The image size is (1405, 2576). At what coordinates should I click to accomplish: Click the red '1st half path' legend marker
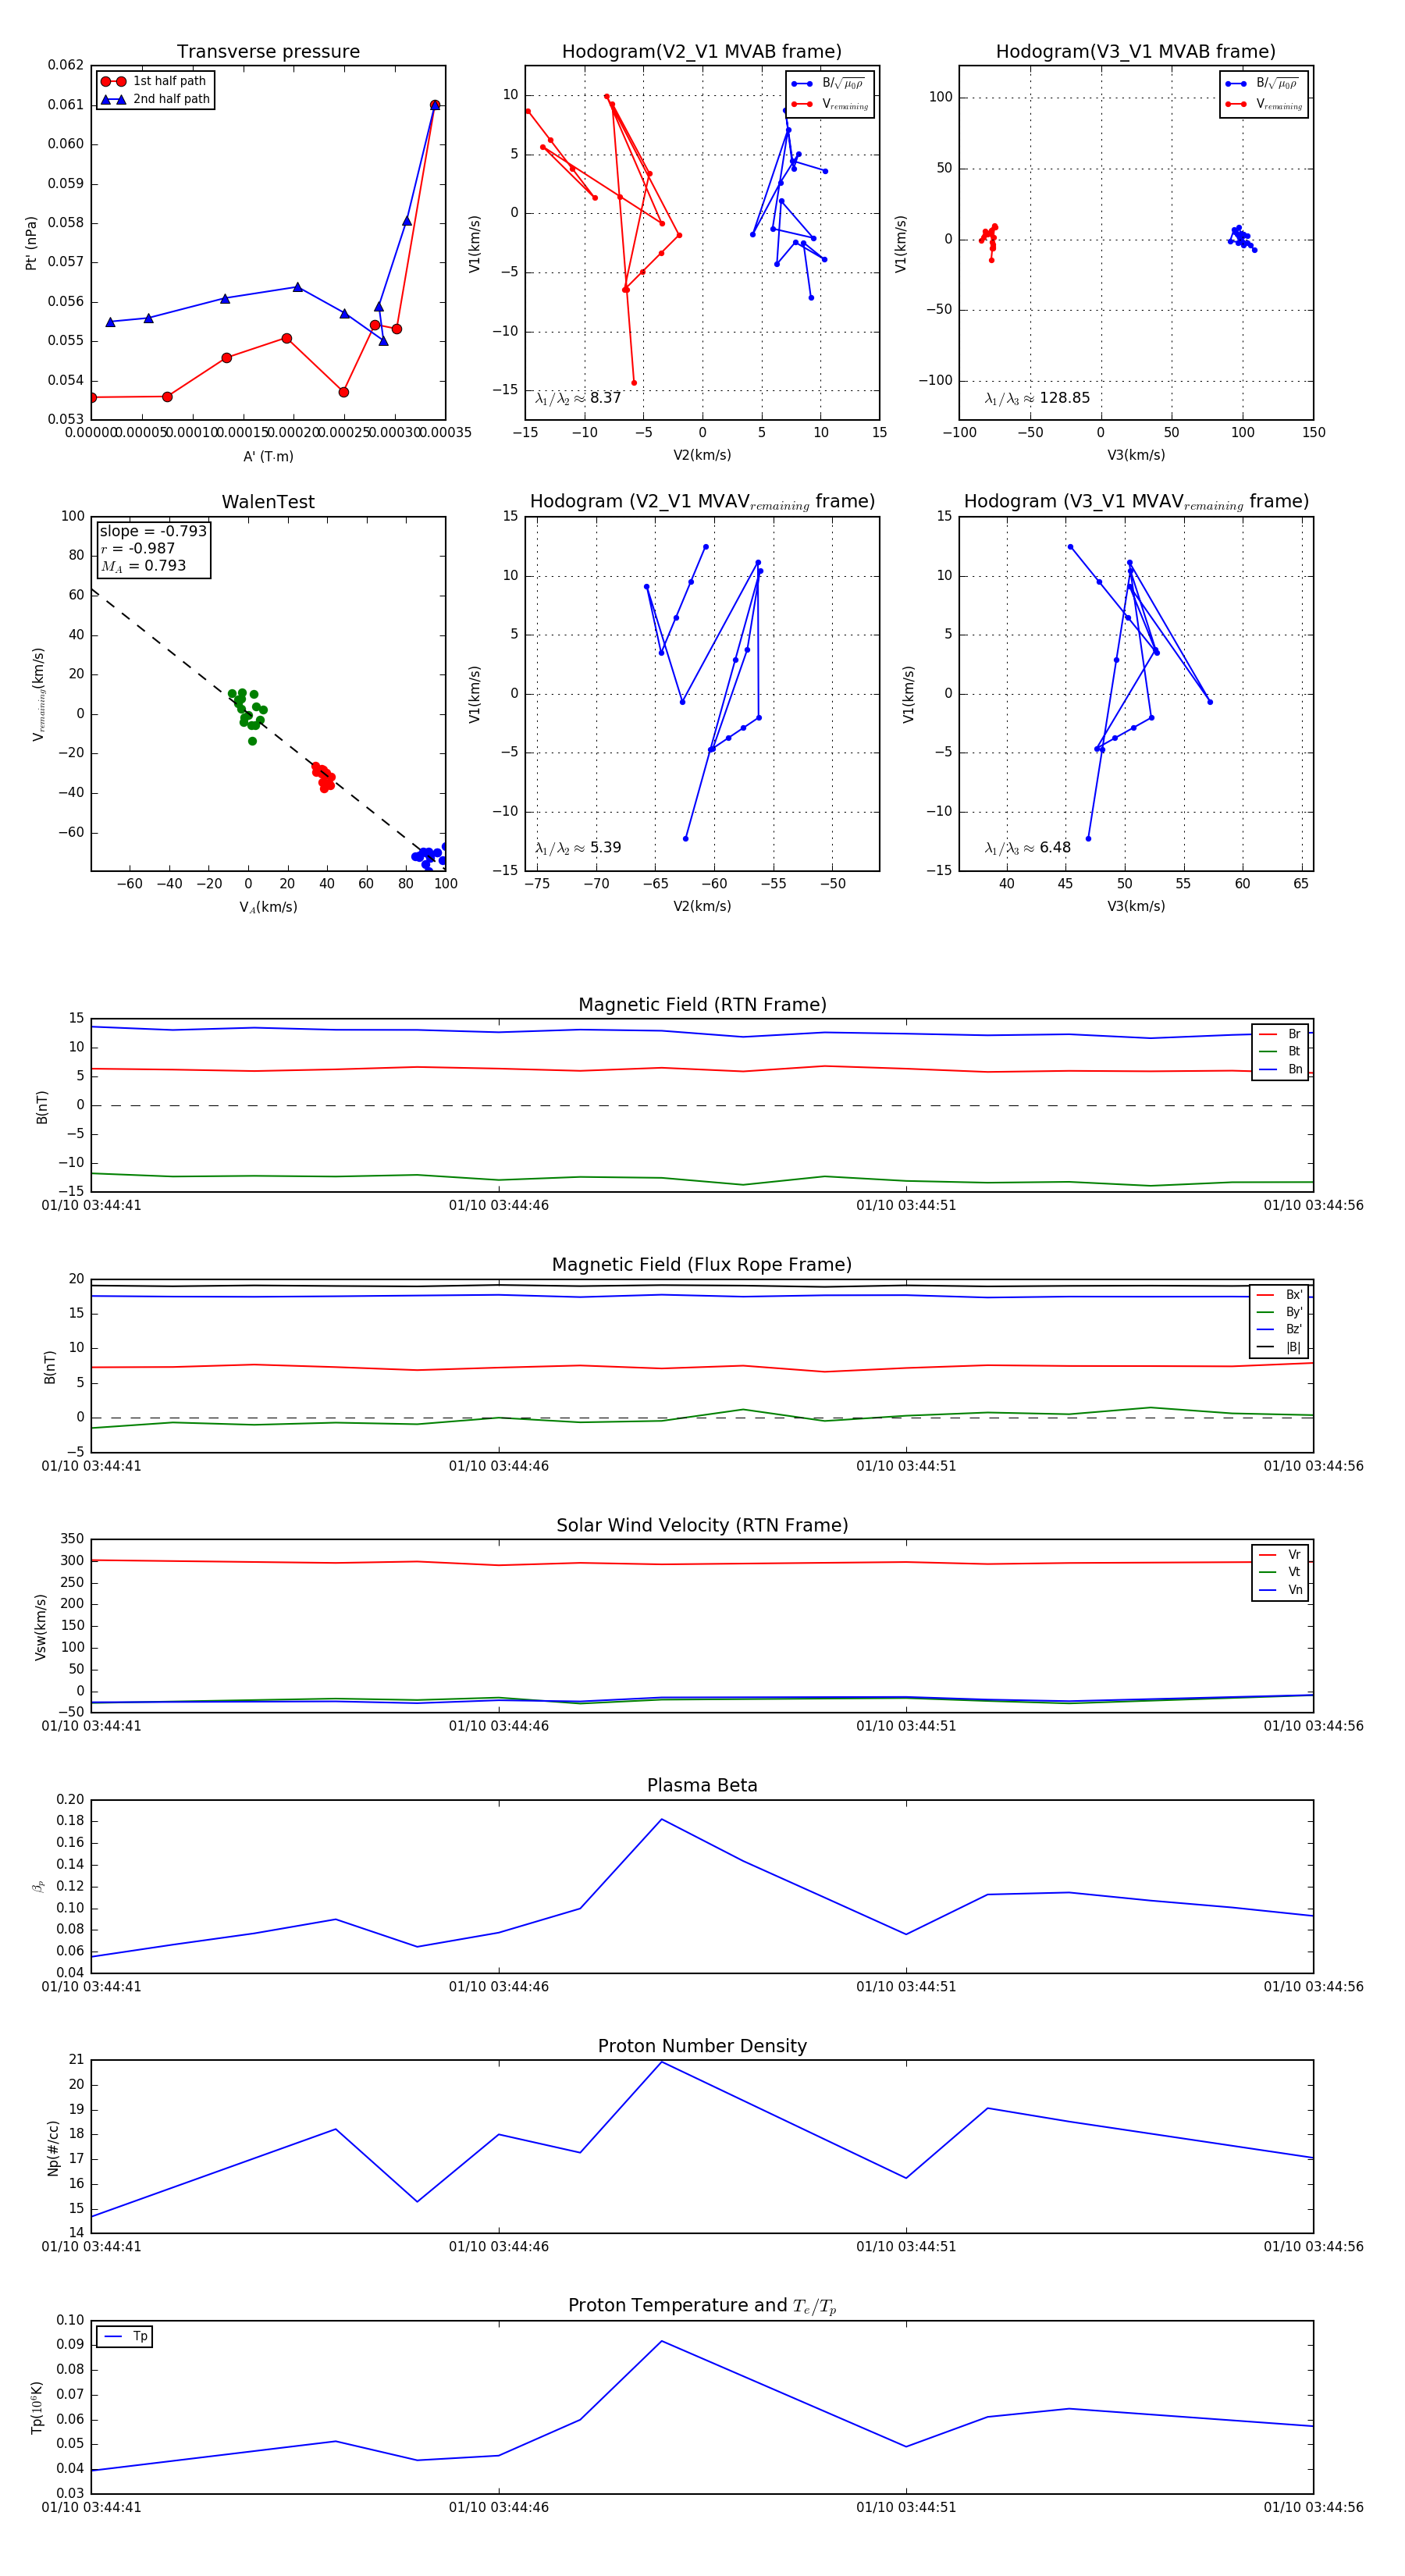(x=113, y=82)
